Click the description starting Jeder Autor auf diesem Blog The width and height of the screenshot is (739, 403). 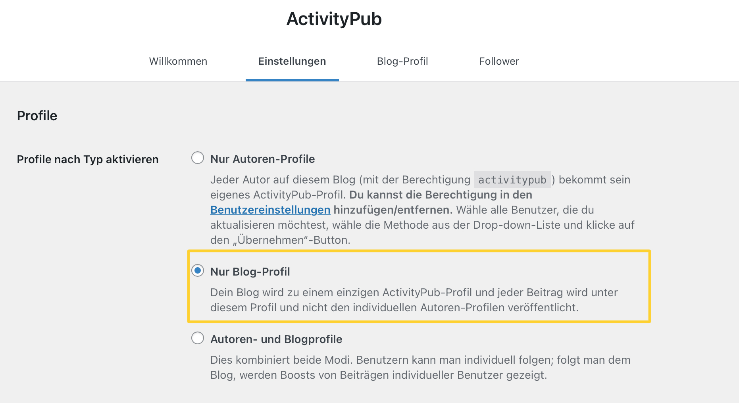pyautogui.click(x=422, y=210)
